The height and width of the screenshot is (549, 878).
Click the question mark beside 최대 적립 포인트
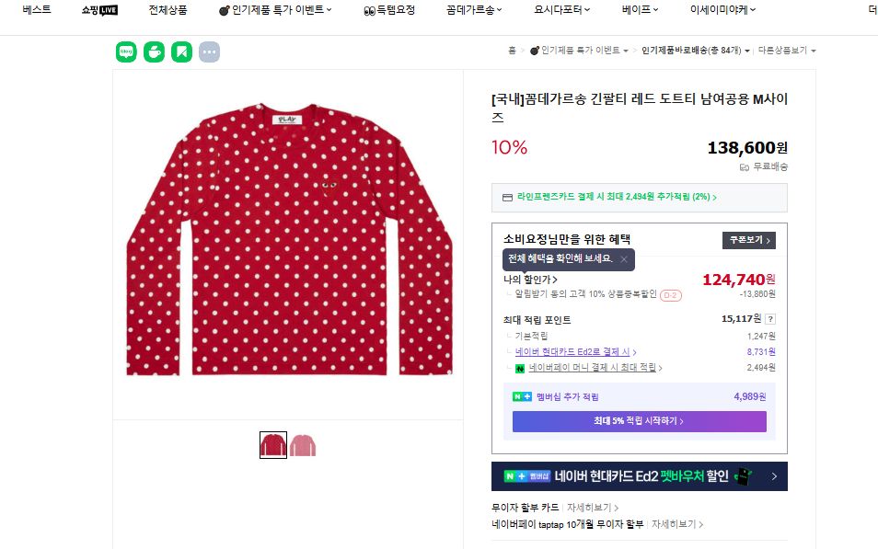[x=770, y=319]
